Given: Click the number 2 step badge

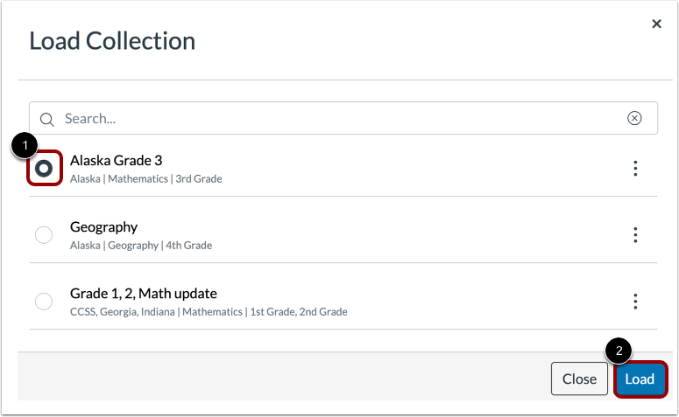Looking at the screenshot, I should [x=619, y=351].
